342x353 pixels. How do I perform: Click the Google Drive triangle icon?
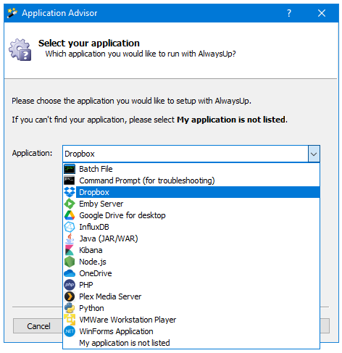click(x=70, y=215)
